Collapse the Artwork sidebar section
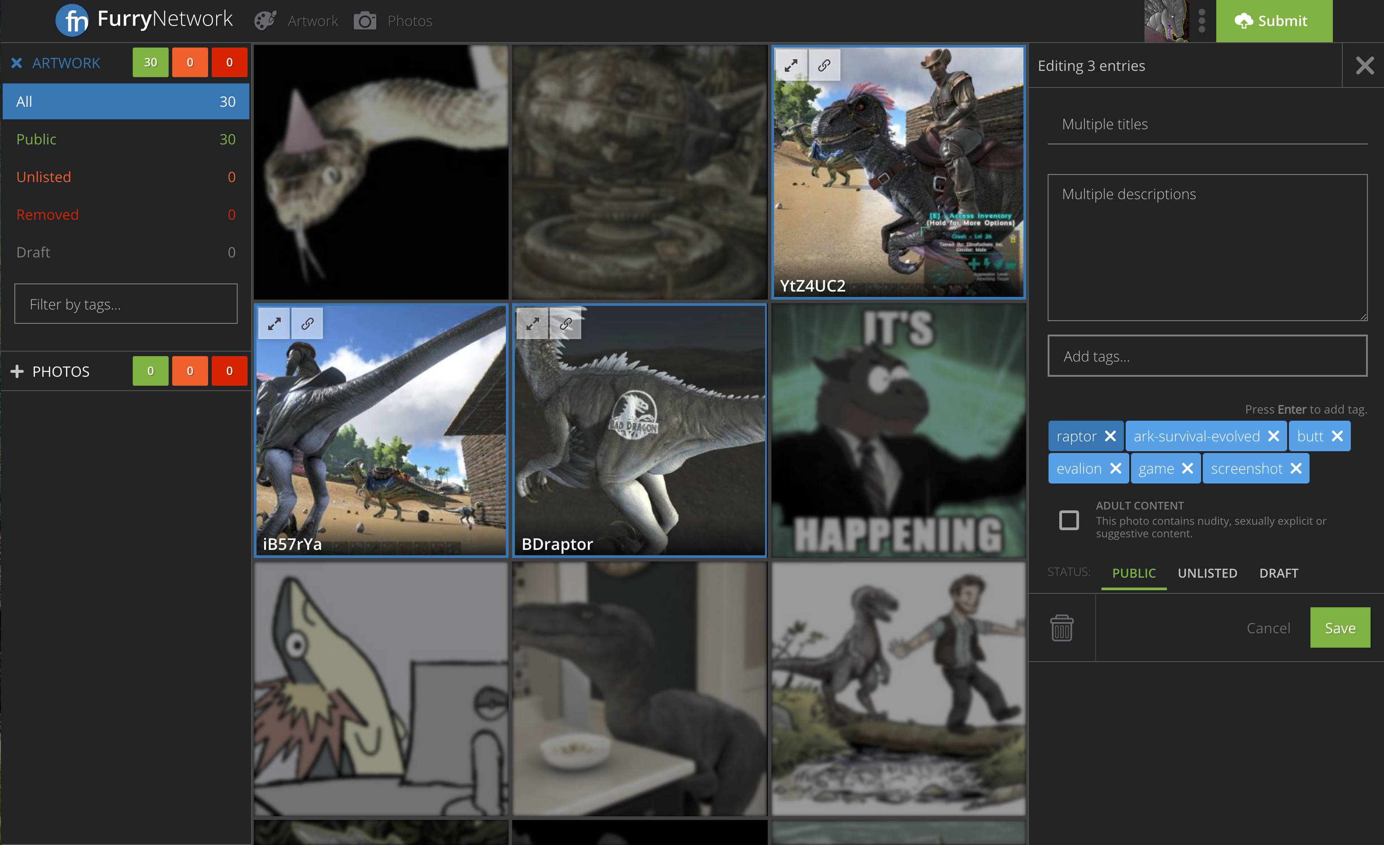1384x845 pixels. [x=17, y=63]
